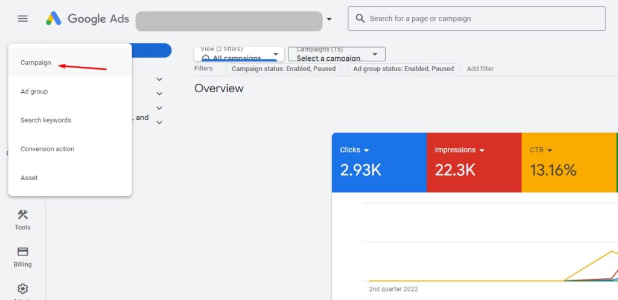Click the Campaign status filter chip

pyautogui.click(x=284, y=69)
